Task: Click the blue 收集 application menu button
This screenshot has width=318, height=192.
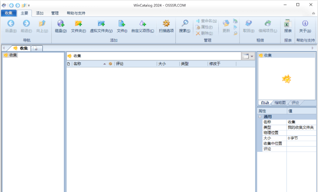Action: [x=9, y=13]
